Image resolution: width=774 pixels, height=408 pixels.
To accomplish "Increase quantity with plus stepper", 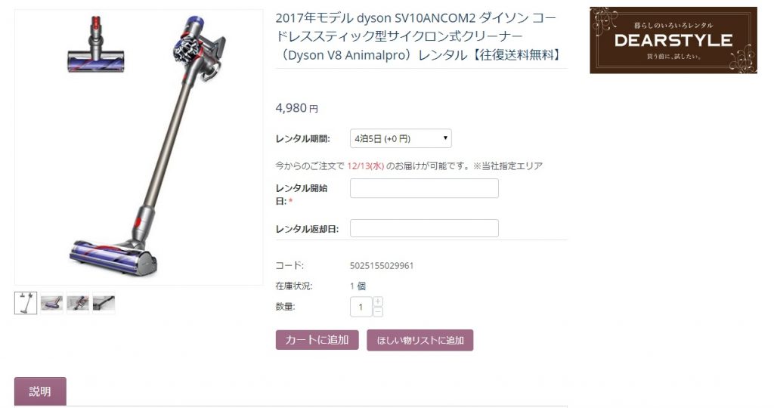I will [378, 301].
